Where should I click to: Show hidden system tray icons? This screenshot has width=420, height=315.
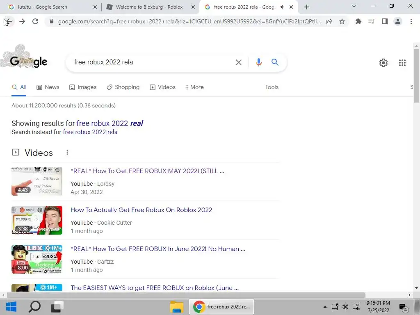pos(325,307)
